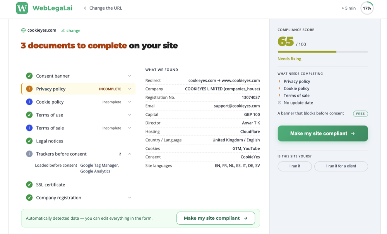Screen dimensions: 387x234
Task: Select the SSL certificate checklist item
Action: tap(78, 184)
